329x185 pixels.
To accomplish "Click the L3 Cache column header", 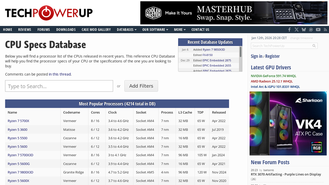I will 185,112.
